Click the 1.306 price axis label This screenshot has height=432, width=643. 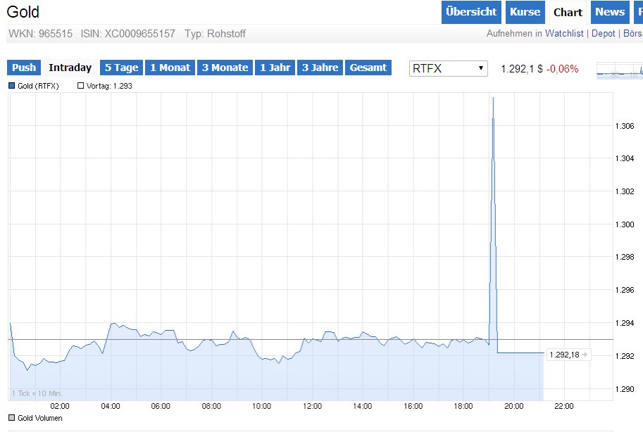[625, 126]
